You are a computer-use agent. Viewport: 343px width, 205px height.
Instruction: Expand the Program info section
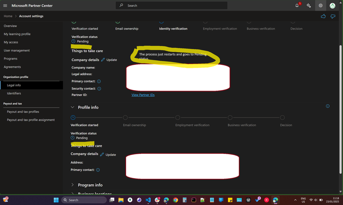[73, 185]
